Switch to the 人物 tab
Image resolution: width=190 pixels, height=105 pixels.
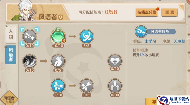click(11, 34)
